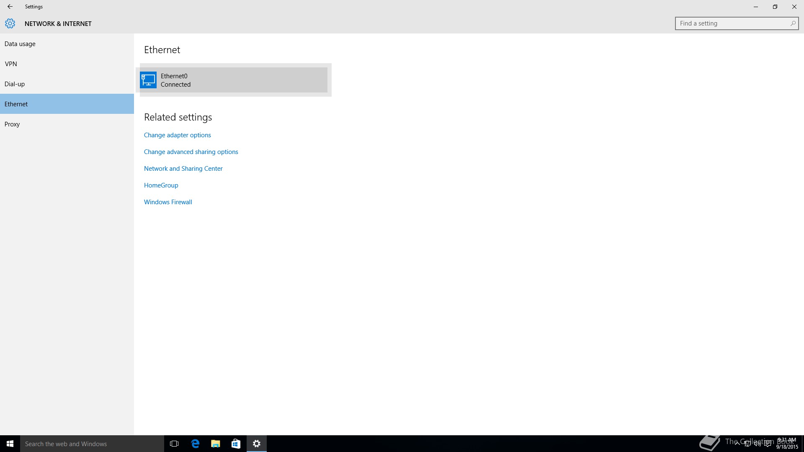804x452 pixels.
Task: Click the search magnifier in Find a setting
Action: click(793, 23)
